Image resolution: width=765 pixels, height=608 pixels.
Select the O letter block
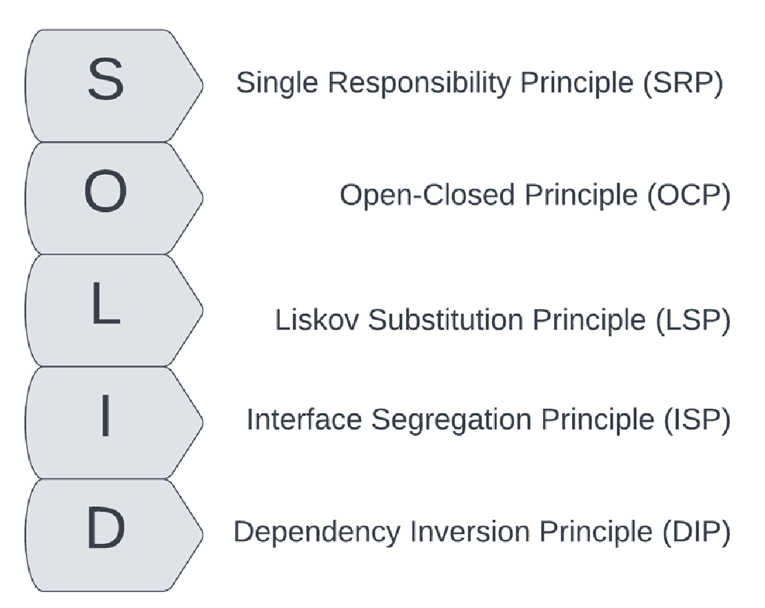114,198
